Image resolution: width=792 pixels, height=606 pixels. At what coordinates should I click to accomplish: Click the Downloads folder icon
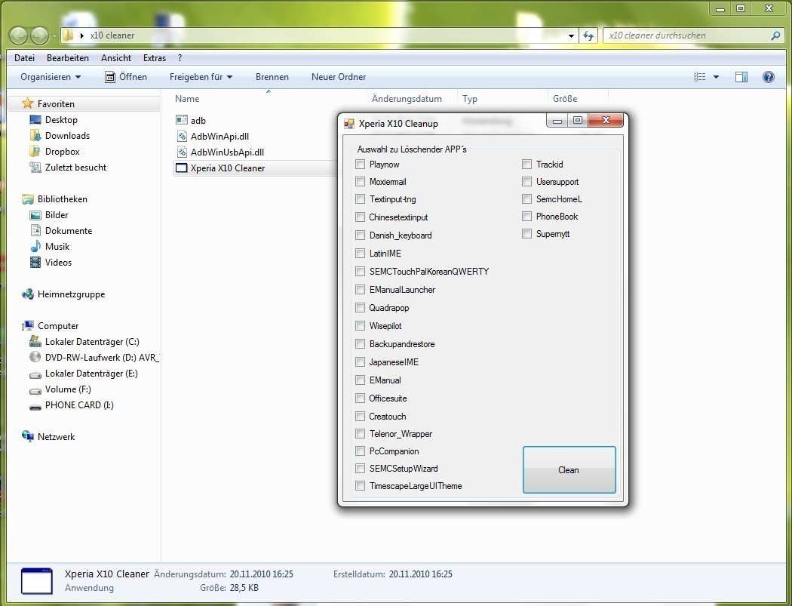click(x=35, y=135)
